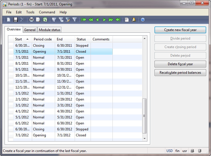Open Document handling icon
Viewport: 211px width, 156px height.
127,20
